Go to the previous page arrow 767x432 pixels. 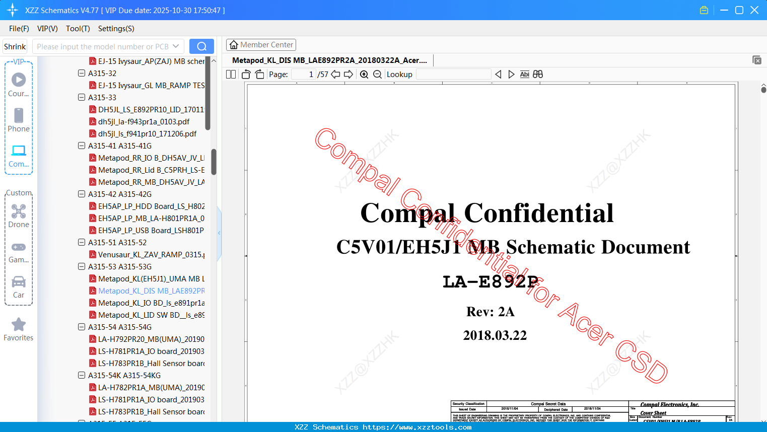click(x=335, y=75)
